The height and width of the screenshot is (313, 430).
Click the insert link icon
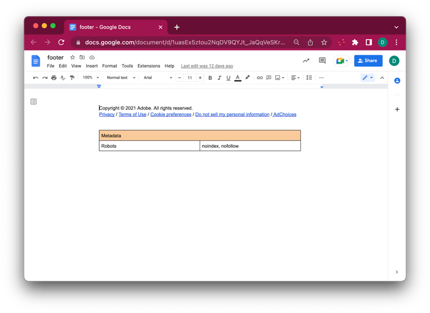pos(260,78)
